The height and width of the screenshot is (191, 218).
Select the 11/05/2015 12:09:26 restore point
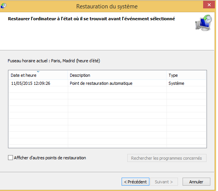pyautogui.click(x=30, y=83)
